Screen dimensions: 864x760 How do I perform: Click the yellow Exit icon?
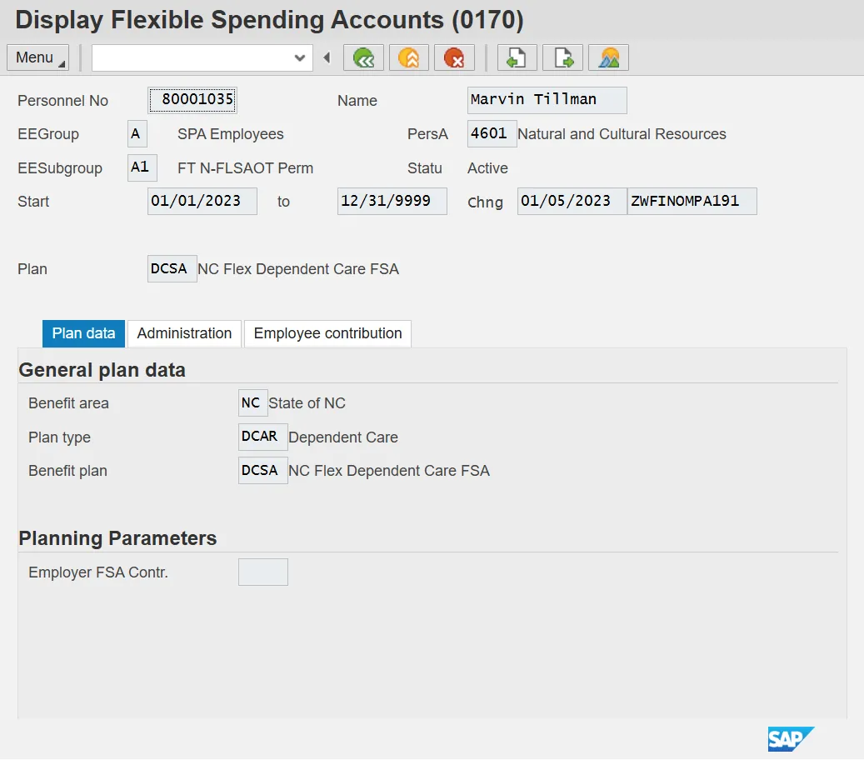tap(409, 57)
